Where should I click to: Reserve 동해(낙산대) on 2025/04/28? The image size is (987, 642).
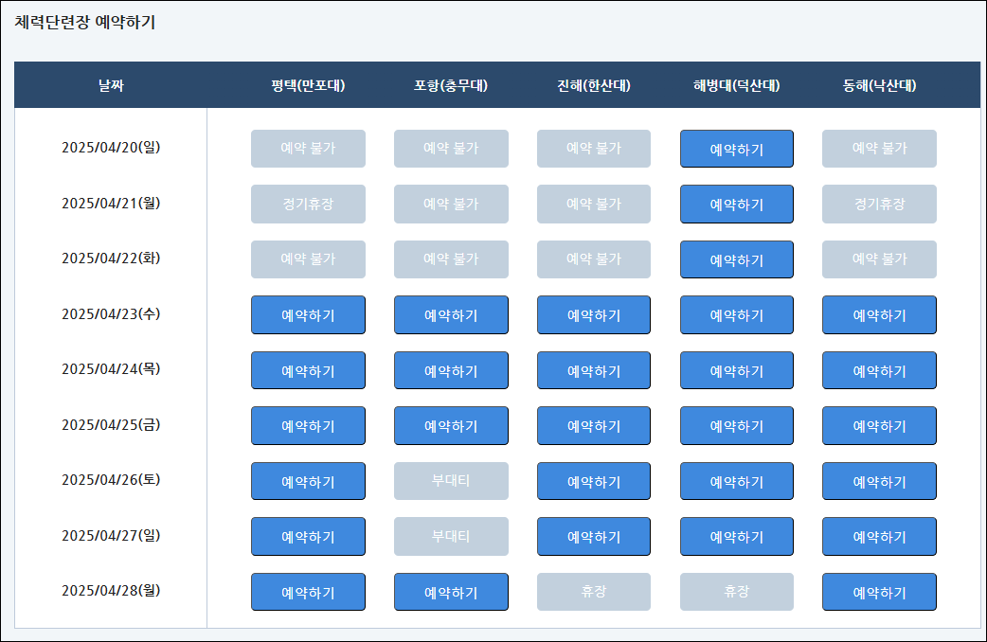879,592
